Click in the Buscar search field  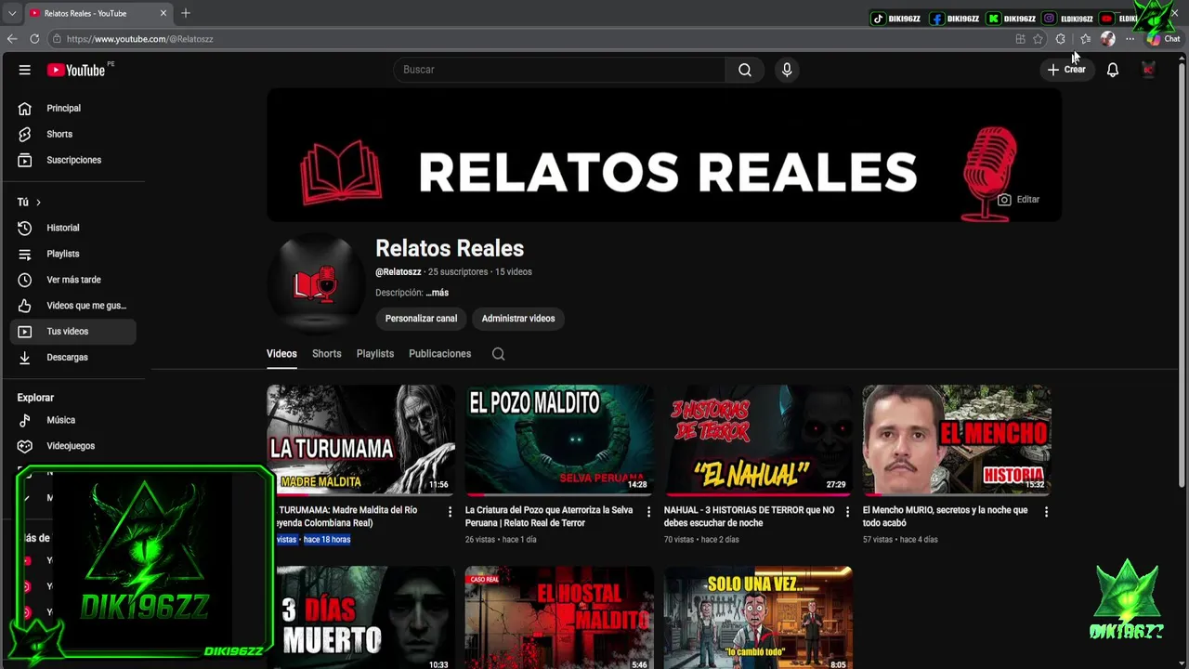[x=559, y=70]
